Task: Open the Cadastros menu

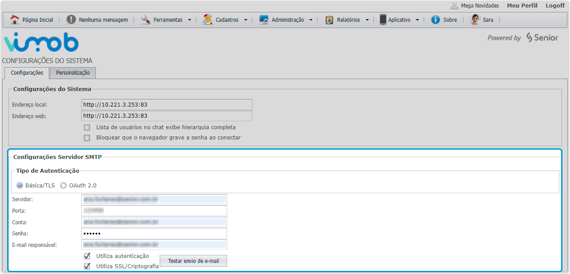Action: [225, 20]
